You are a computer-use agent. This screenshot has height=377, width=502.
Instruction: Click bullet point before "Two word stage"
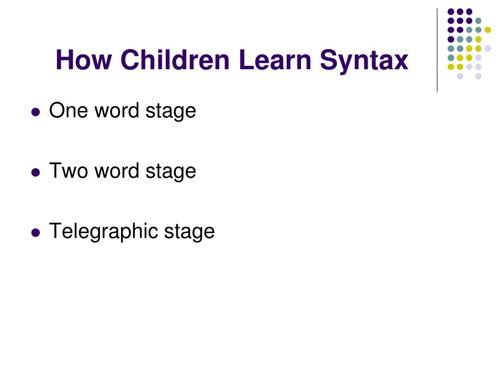click(35, 172)
